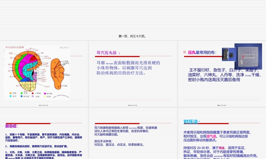Screen dimensions: 266x159
Task: Click the magenta 对耳轮 legend marker
Action: click(x=45, y=93)
